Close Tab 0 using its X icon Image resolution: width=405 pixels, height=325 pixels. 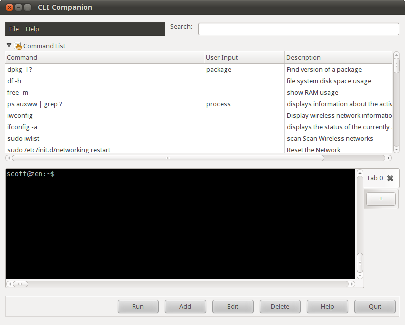pyautogui.click(x=391, y=178)
